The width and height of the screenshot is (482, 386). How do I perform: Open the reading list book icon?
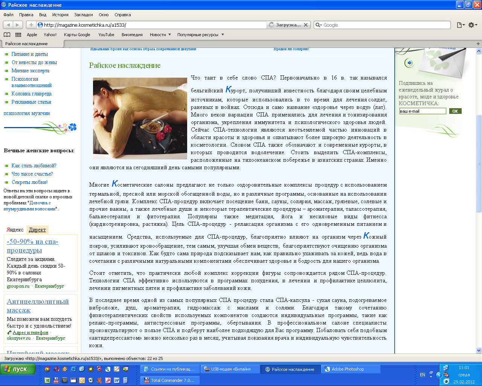[7, 35]
